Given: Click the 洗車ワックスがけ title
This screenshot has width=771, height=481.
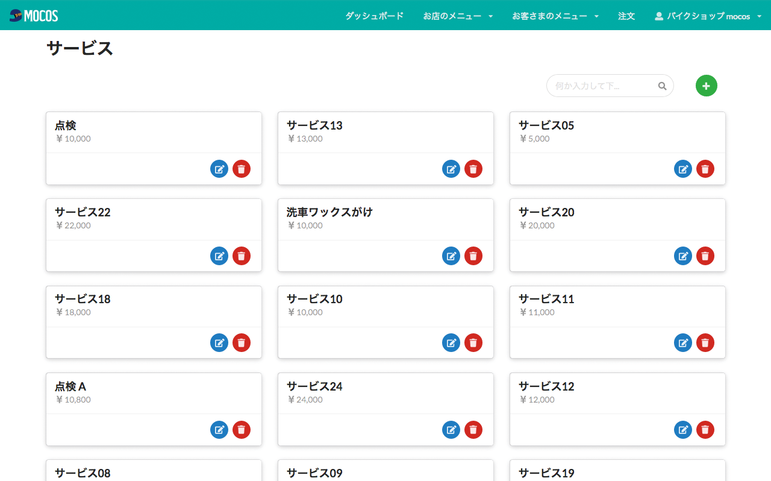Looking at the screenshot, I should pos(329,212).
